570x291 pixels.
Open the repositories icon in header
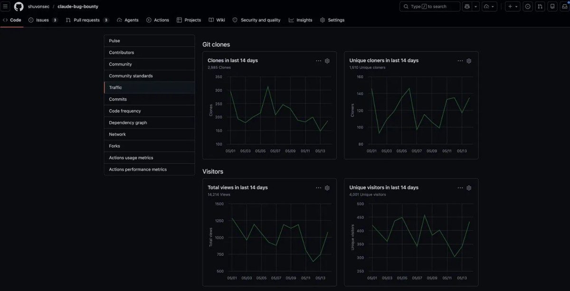[x=552, y=7]
